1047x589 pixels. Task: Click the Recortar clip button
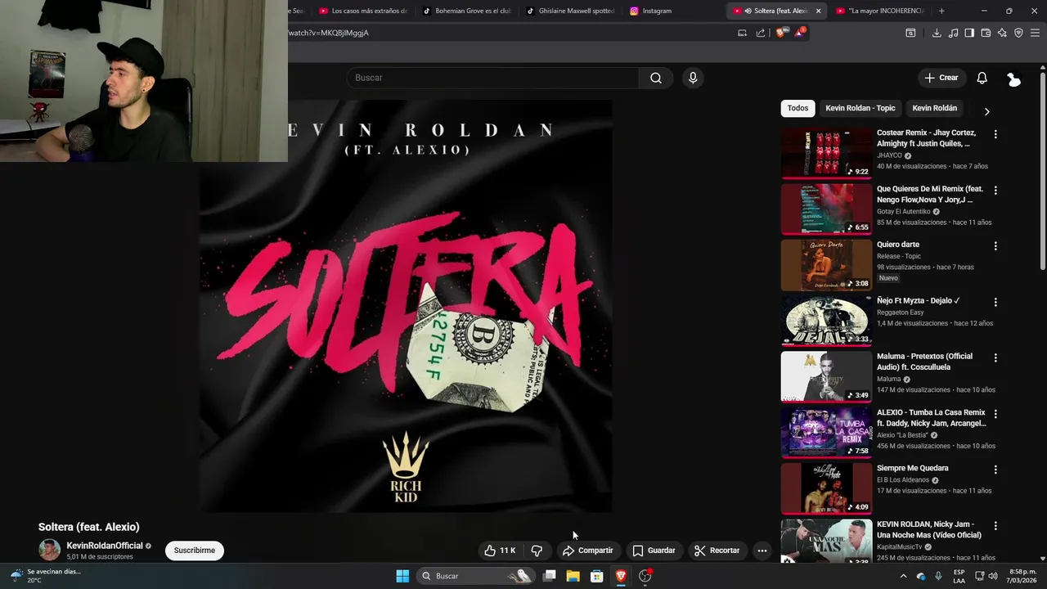[717, 551]
